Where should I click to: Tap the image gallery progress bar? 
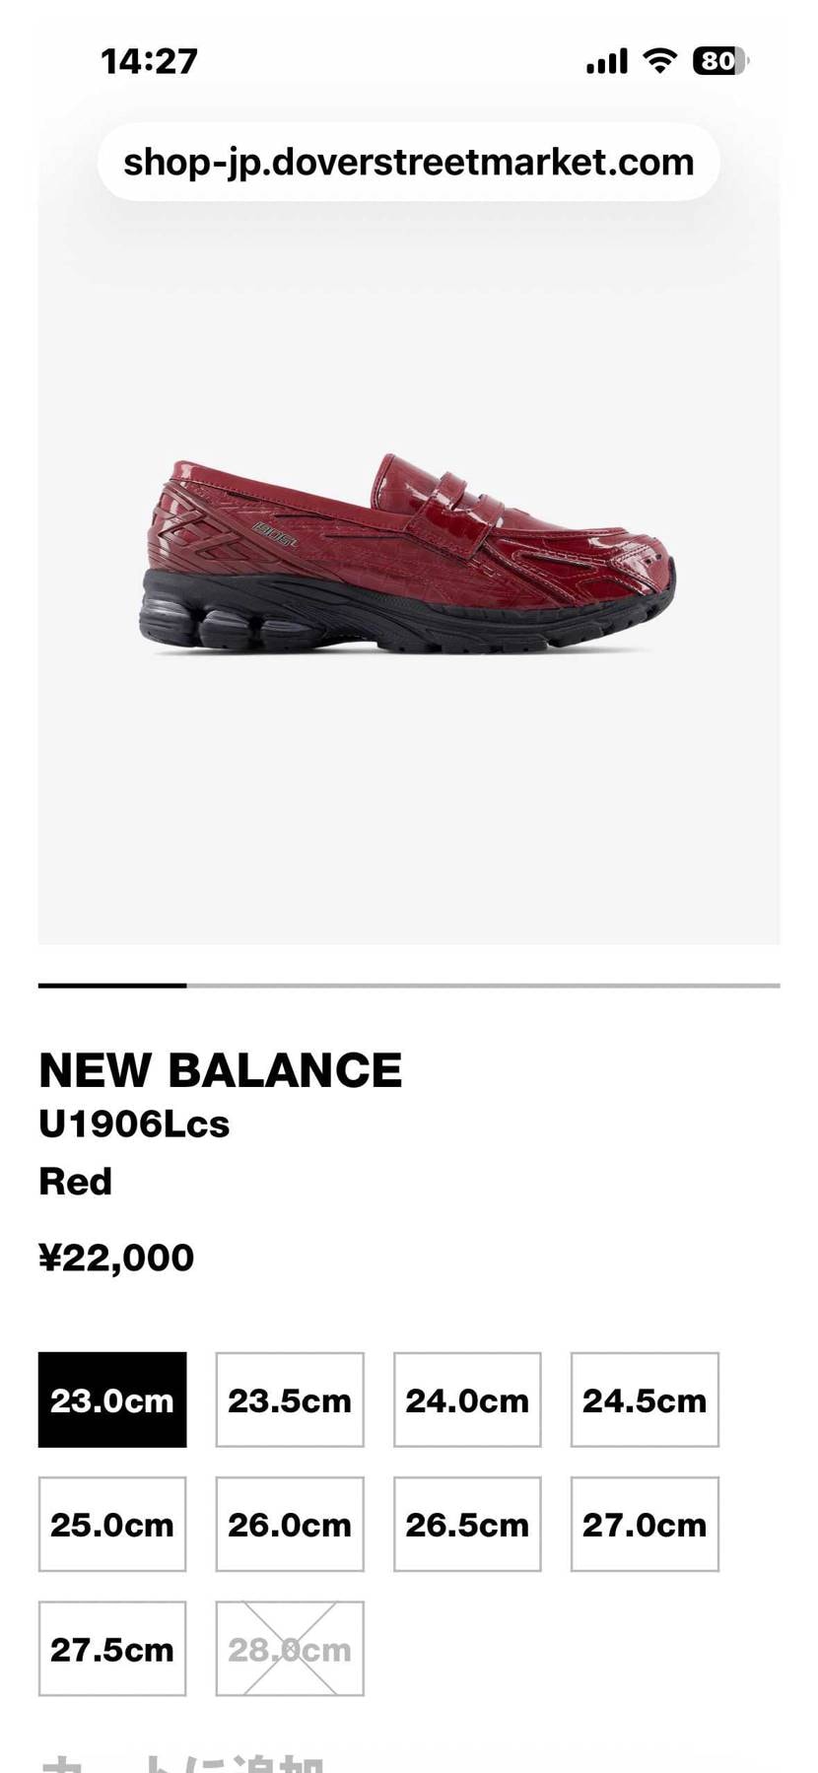[409, 985]
